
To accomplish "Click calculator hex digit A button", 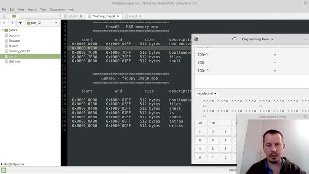I will coord(226,140).
